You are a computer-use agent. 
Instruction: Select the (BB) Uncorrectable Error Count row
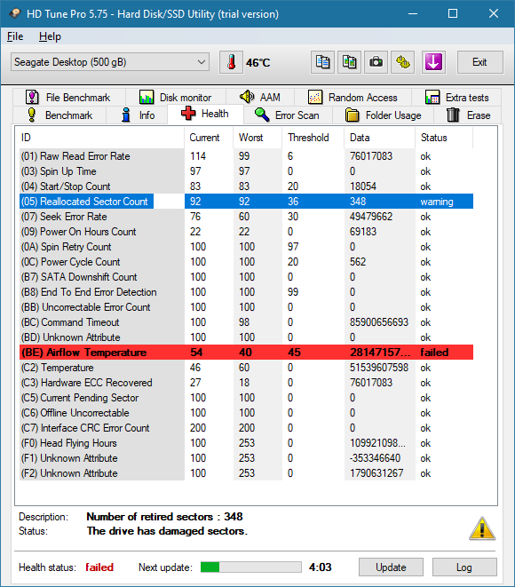pyautogui.click(x=246, y=307)
